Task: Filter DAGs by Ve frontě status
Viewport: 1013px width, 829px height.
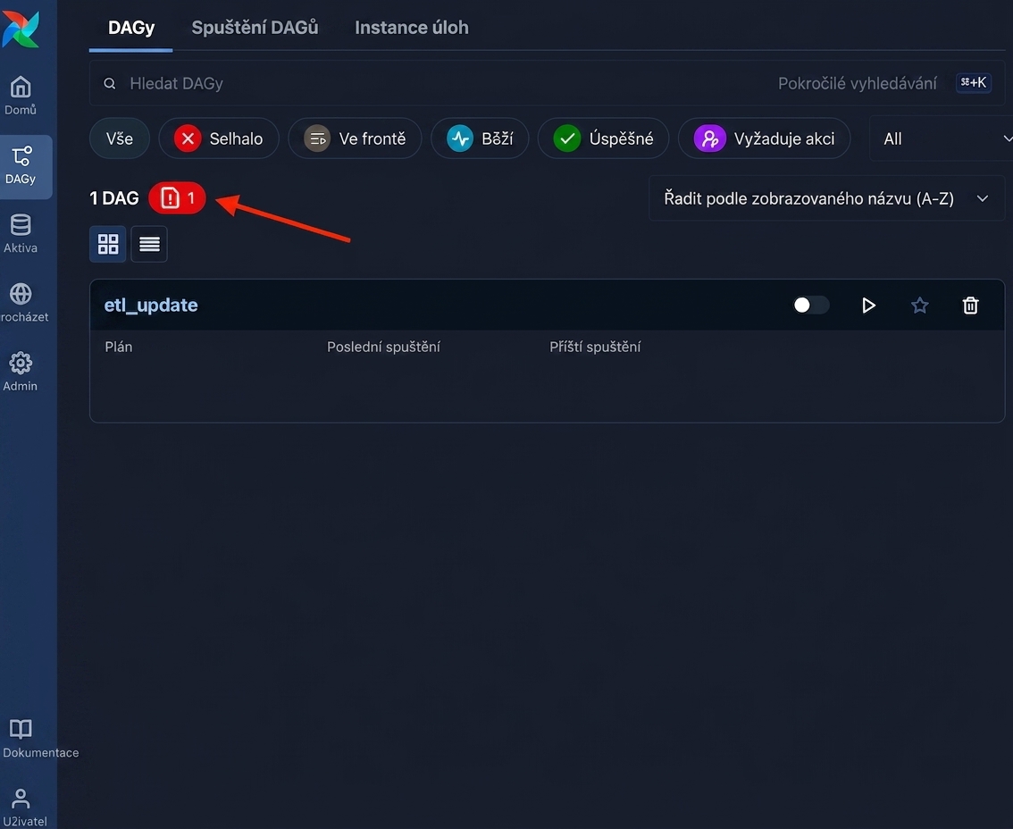Action: point(356,138)
